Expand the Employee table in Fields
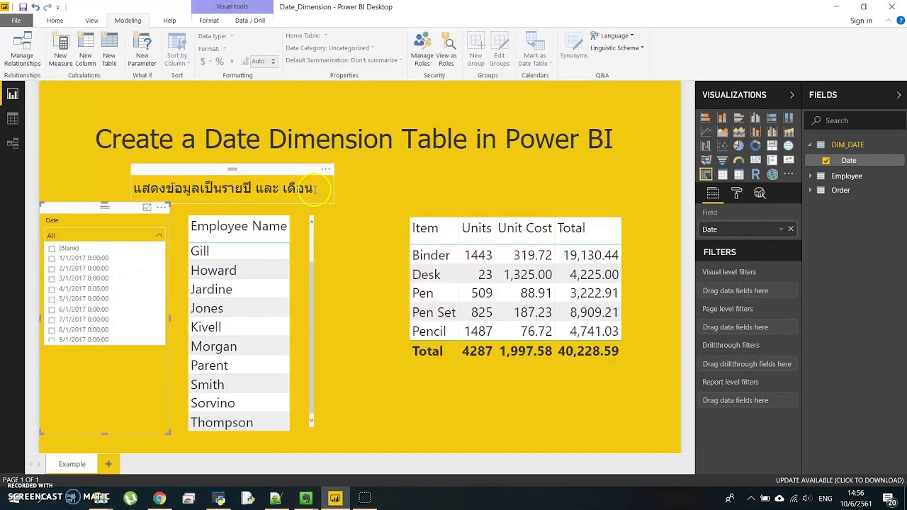This screenshot has width=907, height=510. [811, 176]
